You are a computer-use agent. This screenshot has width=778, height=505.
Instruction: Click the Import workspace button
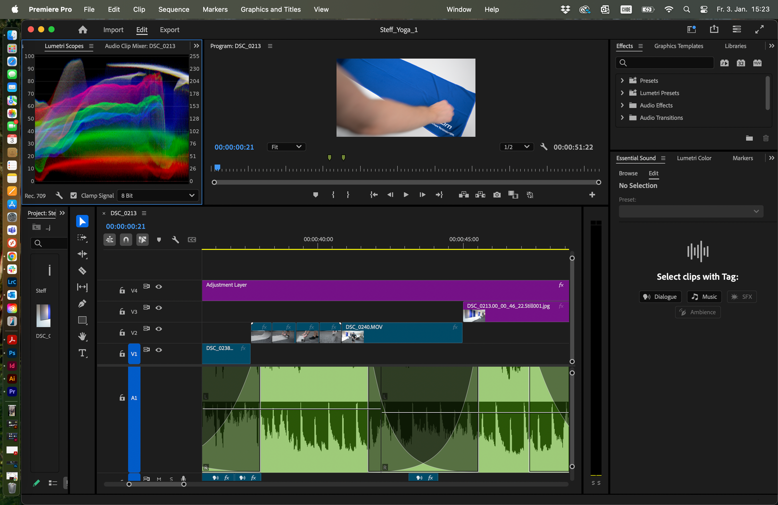click(x=113, y=30)
